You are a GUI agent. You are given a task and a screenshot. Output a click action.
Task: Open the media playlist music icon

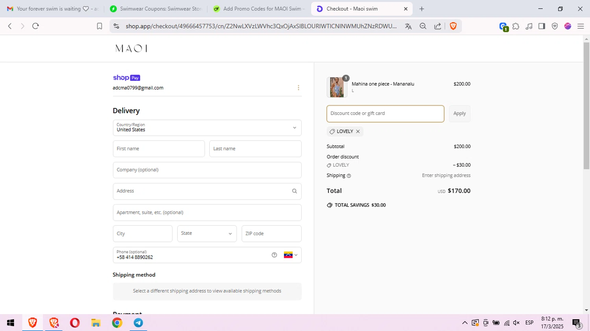click(x=529, y=26)
